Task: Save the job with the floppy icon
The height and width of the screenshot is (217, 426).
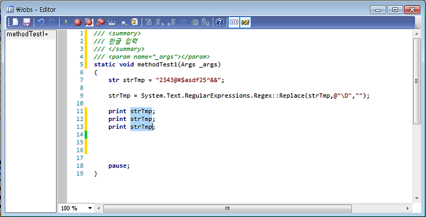Action: tap(27, 22)
